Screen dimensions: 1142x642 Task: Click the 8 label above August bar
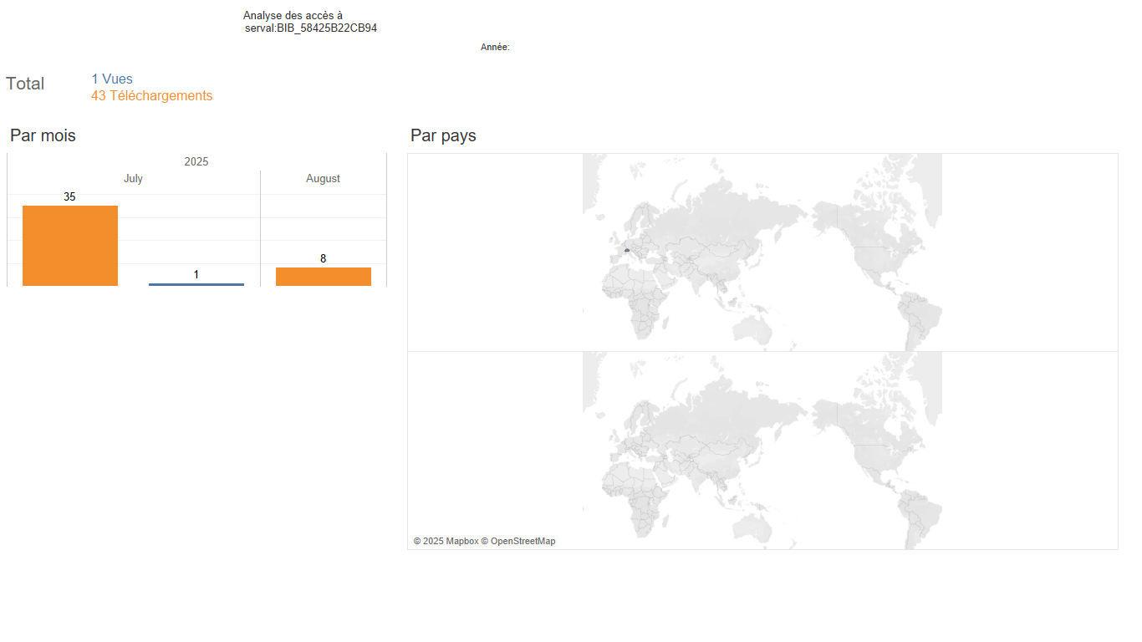(x=324, y=259)
